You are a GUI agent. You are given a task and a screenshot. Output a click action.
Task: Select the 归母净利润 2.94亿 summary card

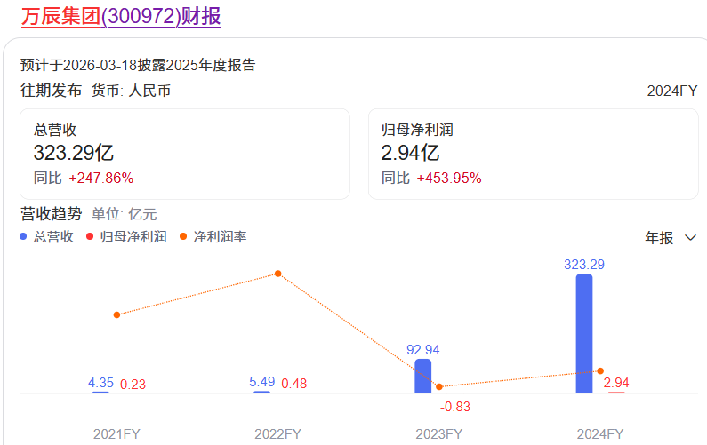point(534,154)
